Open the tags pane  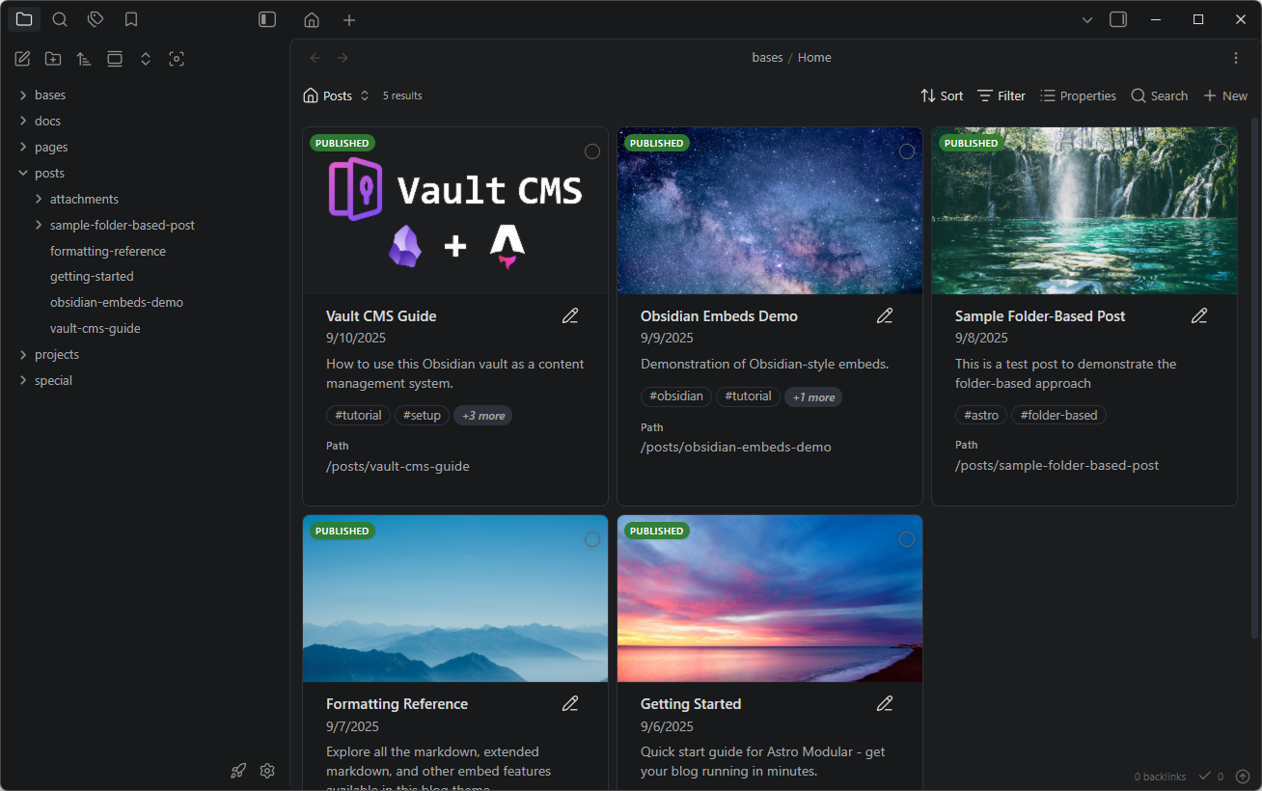tap(95, 19)
